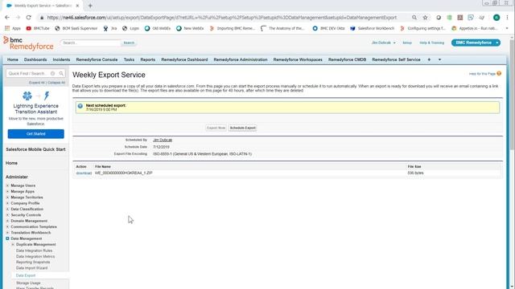
Task: Click the blue Get Started button
Action: 35,134
